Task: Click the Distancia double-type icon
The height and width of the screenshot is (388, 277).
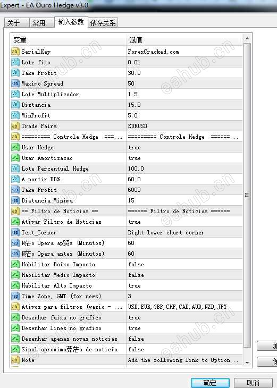Action: tap(15, 105)
